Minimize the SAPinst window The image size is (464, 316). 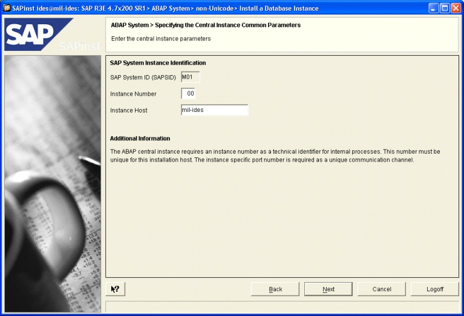[434, 8]
